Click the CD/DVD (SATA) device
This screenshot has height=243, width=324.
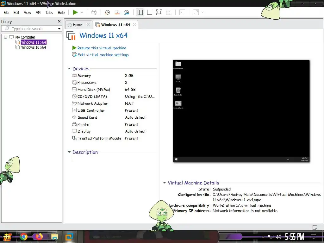113,97
